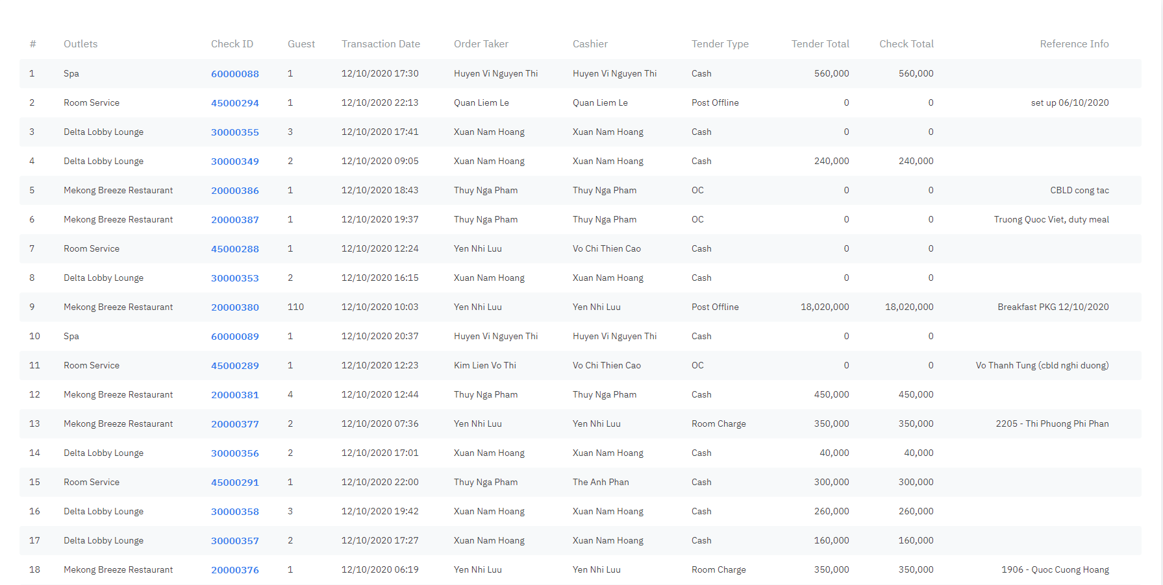View check ID 60000089
The image size is (1163, 585).
coord(234,337)
